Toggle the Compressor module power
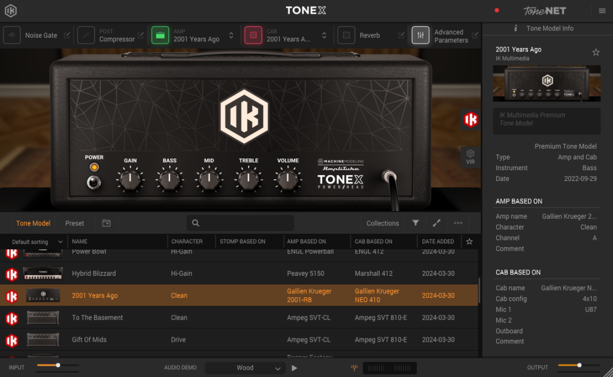Viewport: 613px width, 377px height. 86,35
